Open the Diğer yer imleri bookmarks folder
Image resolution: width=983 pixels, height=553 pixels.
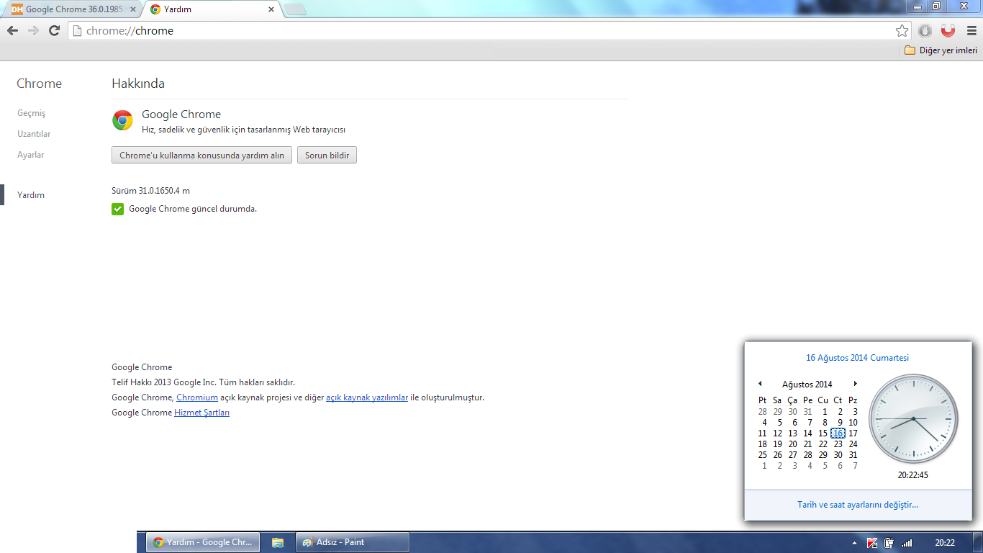941,50
